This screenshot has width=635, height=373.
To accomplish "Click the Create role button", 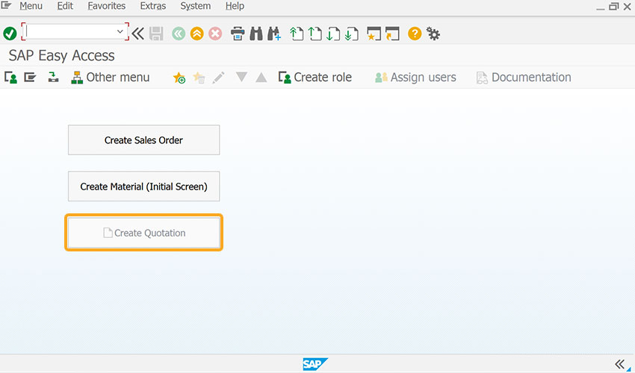I will 315,78.
